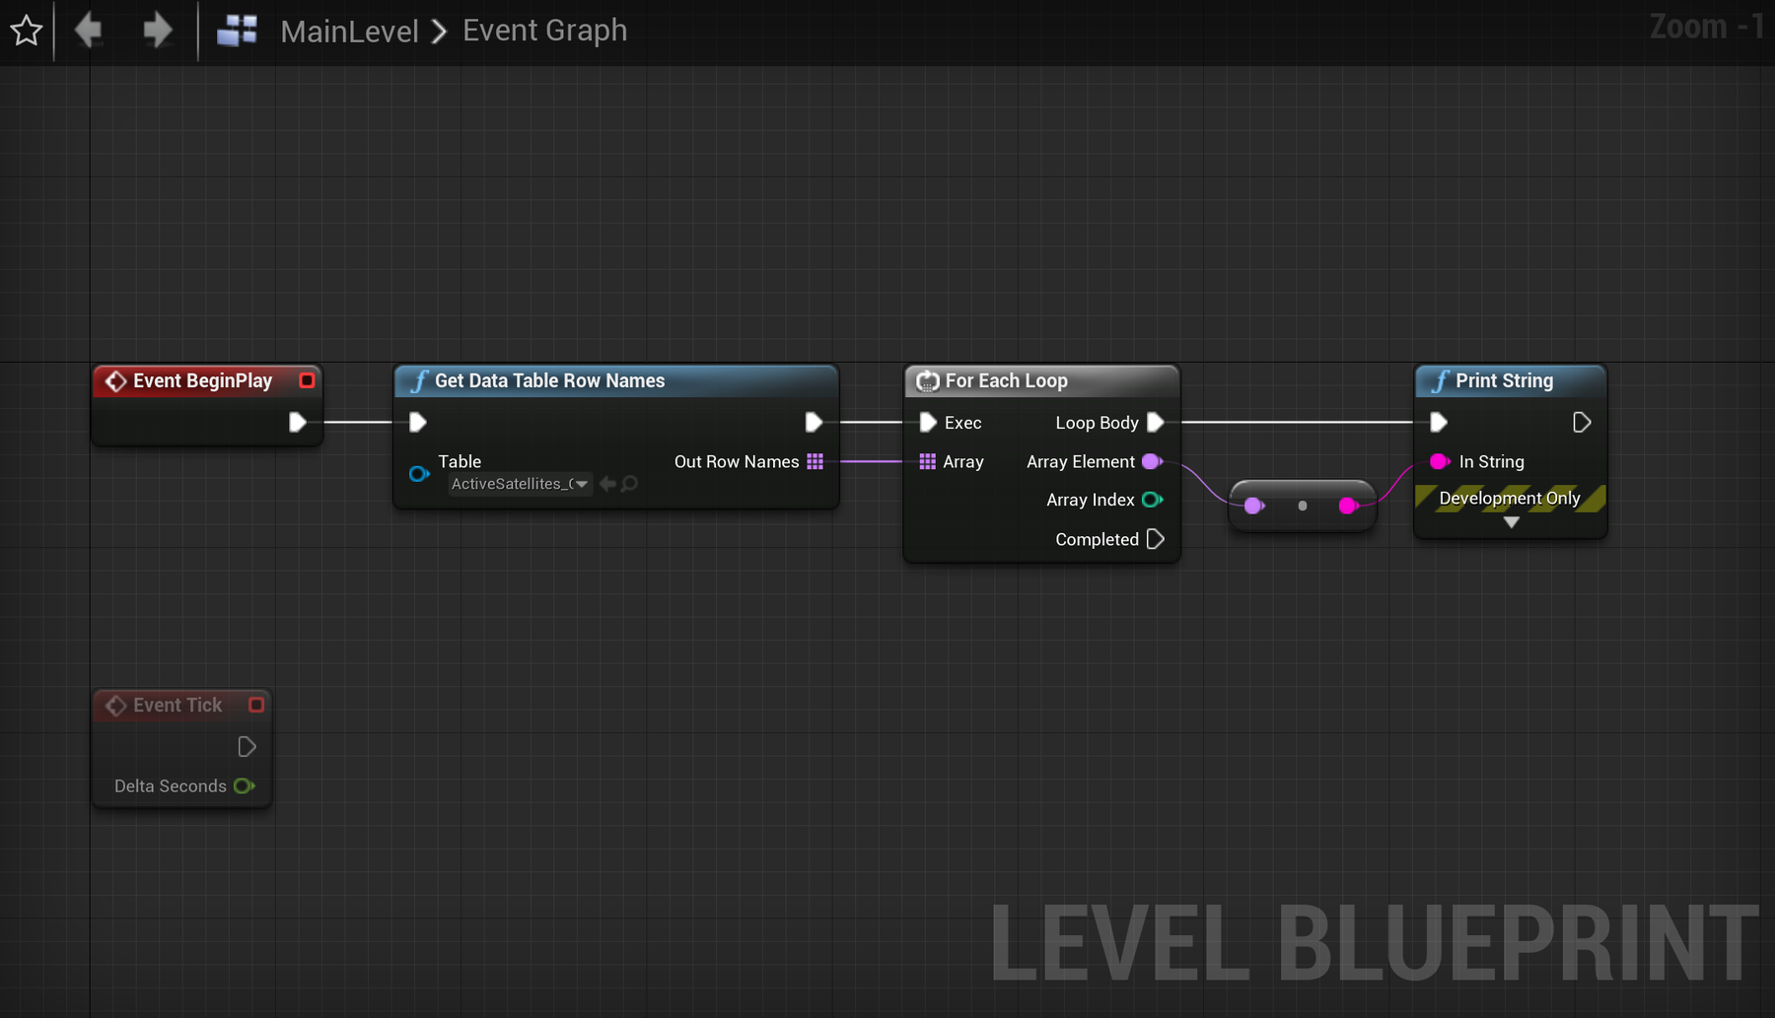Go forward with the right arrow
This screenshot has width=1775, height=1018.
157,31
